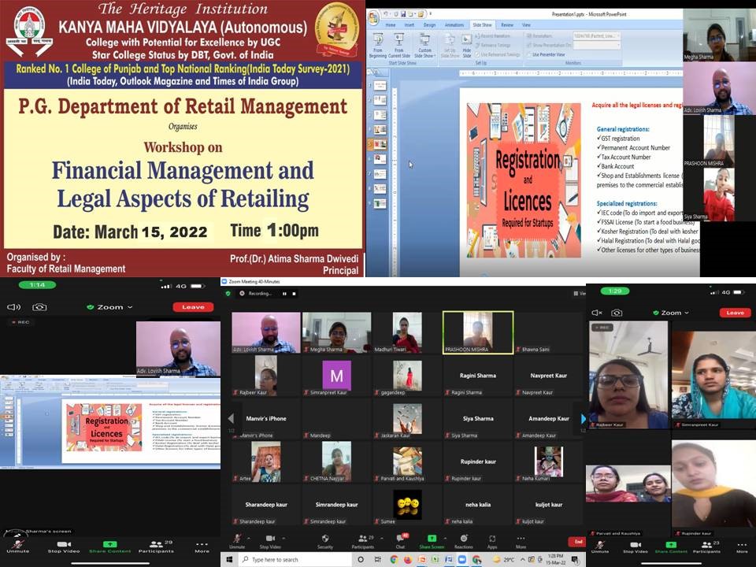Start slideshow From Current Slide
This screenshot has width=756, height=567.
click(x=398, y=46)
